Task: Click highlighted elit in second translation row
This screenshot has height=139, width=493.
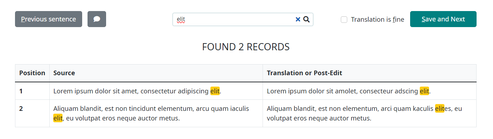Action: click(439, 109)
